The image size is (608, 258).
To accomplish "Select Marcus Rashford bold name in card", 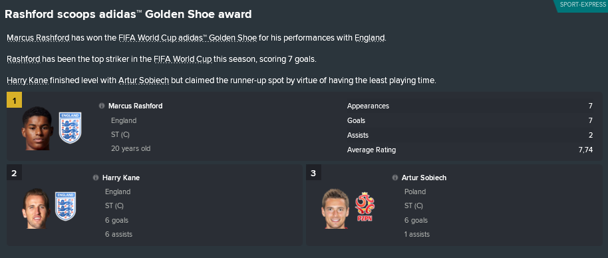I will pos(135,106).
